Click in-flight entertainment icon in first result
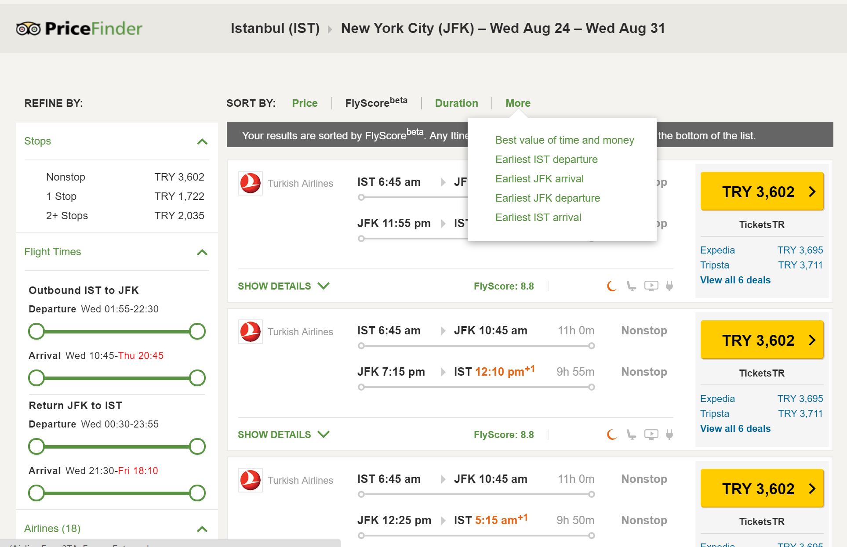The height and width of the screenshot is (547, 847). pos(651,286)
